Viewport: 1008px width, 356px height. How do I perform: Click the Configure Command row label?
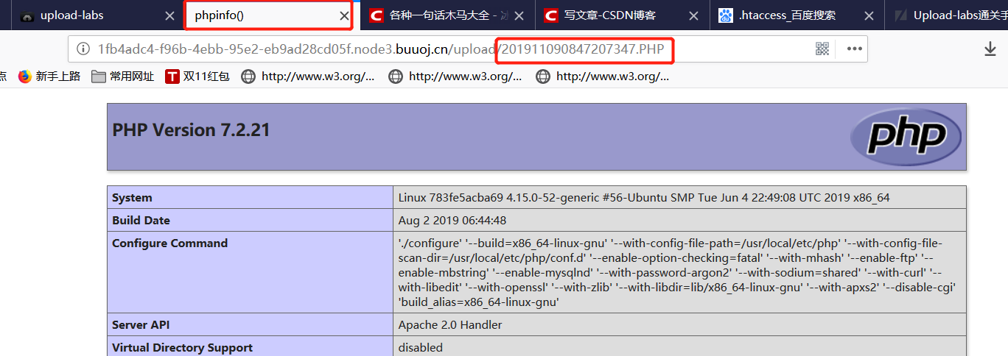click(x=169, y=243)
